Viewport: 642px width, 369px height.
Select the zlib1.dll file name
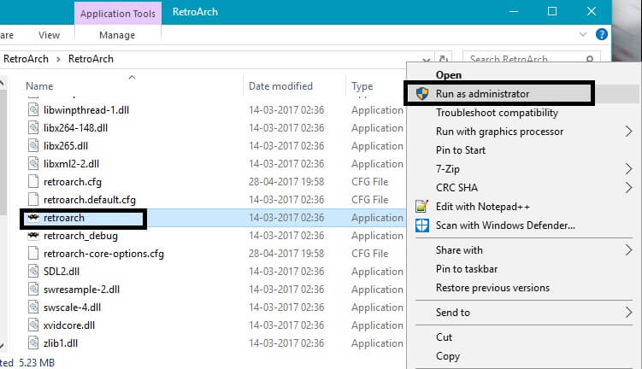pyautogui.click(x=61, y=343)
